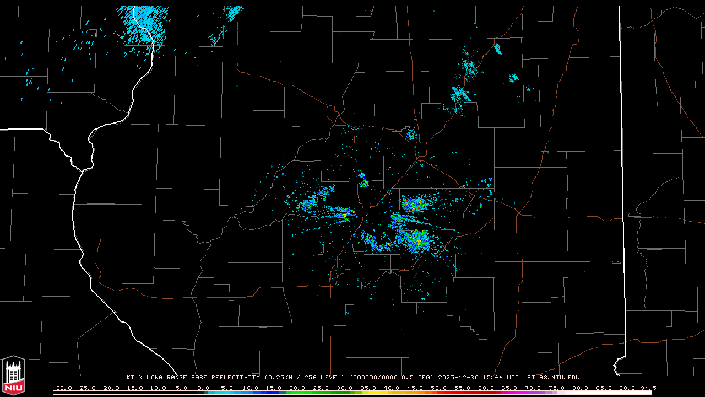The image size is (705, 397).
Task: Select the '(0.25KM / 256 LEVEL)' resolution text
Action: [305, 378]
